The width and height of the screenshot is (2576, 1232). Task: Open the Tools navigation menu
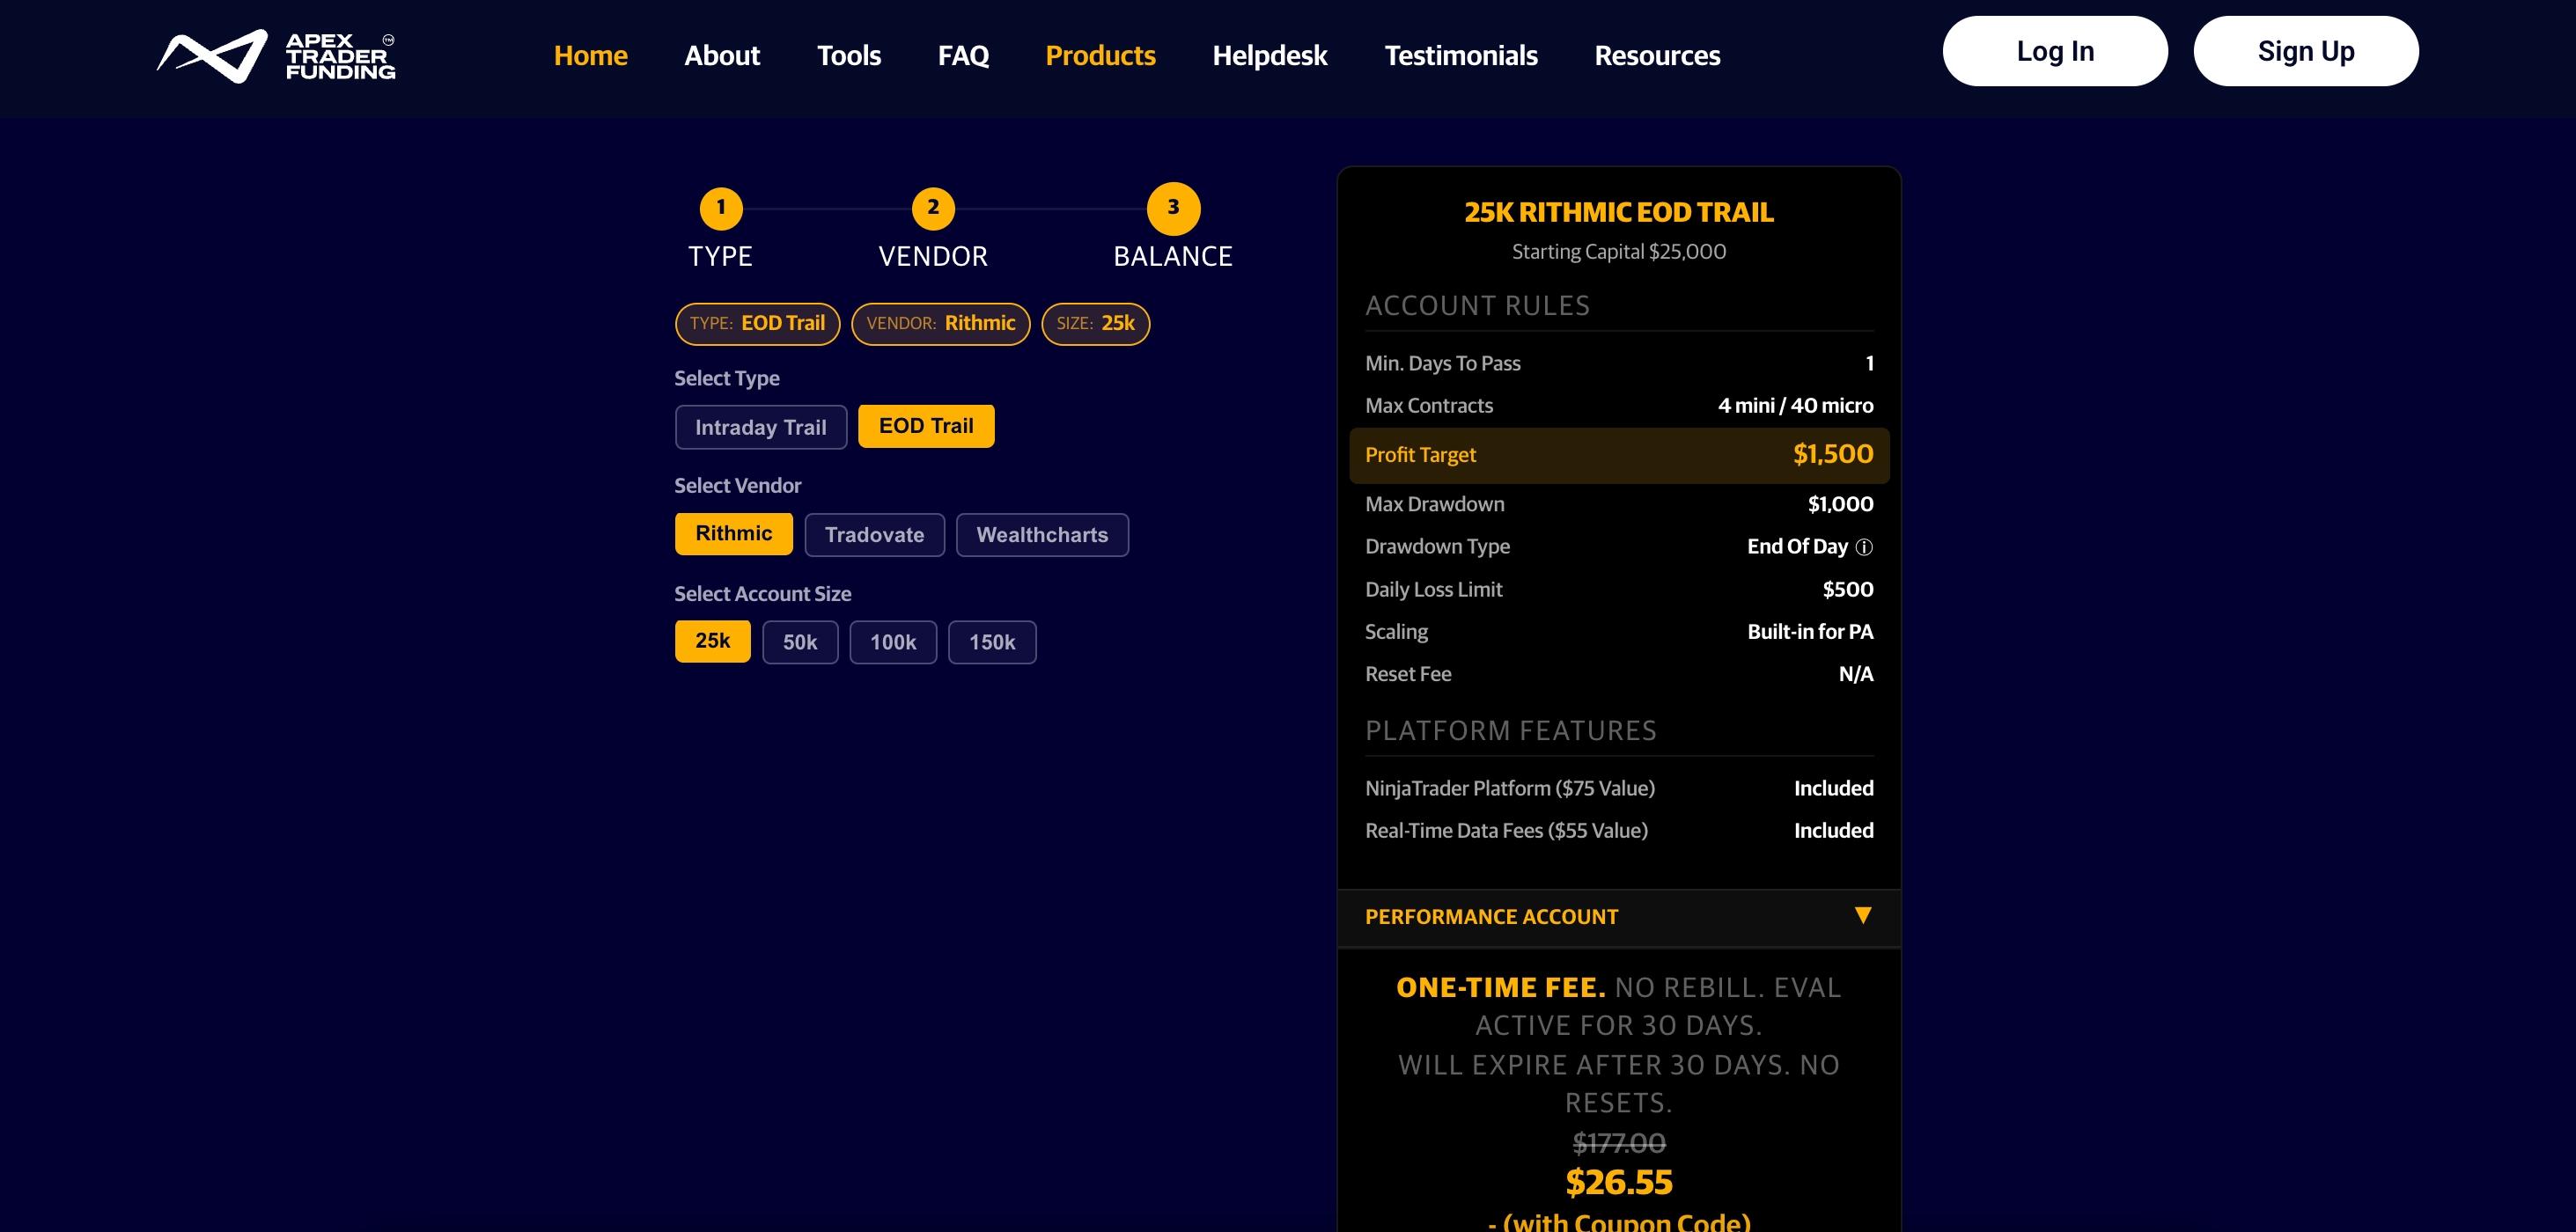[848, 55]
